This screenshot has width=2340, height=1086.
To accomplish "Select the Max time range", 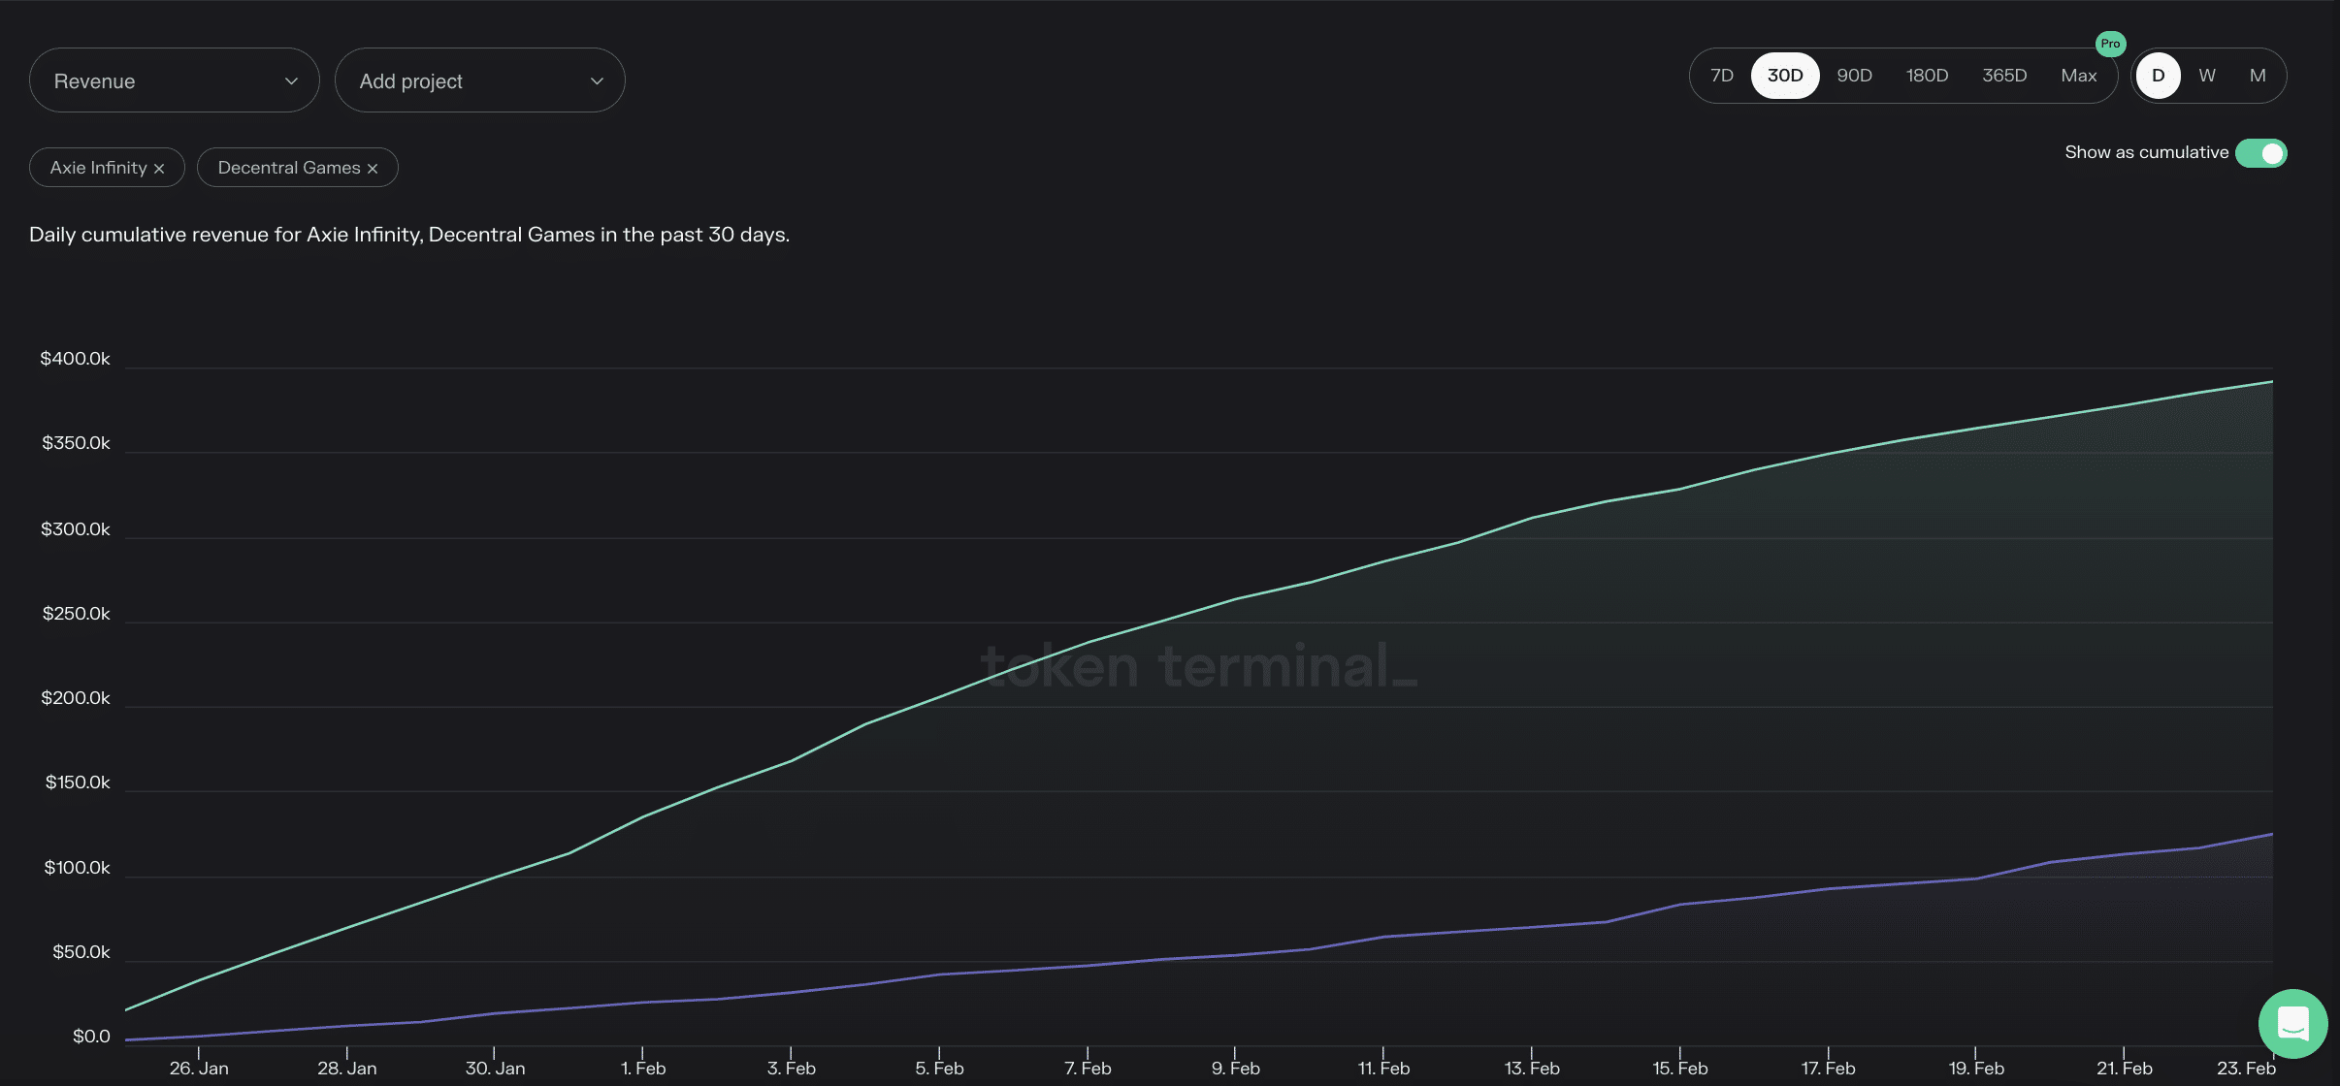I will point(2077,75).
